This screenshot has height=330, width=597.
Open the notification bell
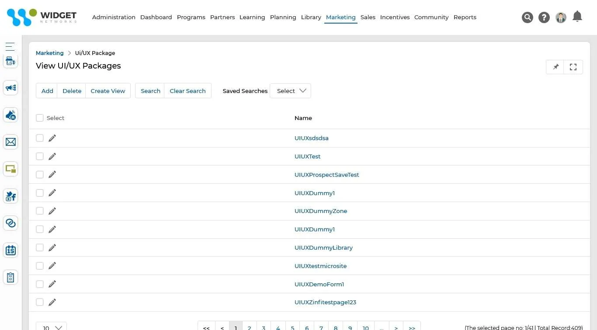[577, 16]
